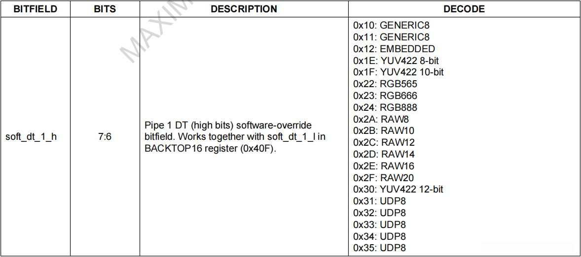Viewport: 581px width, 257px height.
Task: Click the 7:6 bits value cell
Action: 105,136
